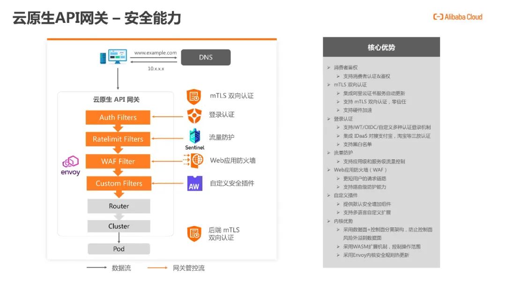
Task: Click the 数据流 legend label
Action: coord(121,268)
